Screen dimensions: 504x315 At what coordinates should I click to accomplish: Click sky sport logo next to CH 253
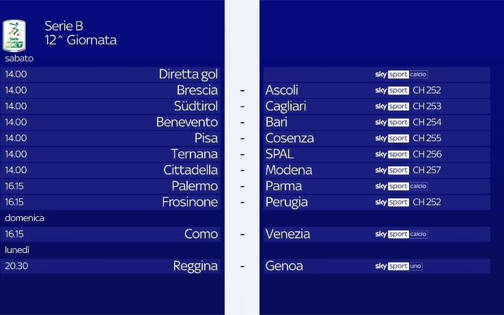tap(392, 106)
